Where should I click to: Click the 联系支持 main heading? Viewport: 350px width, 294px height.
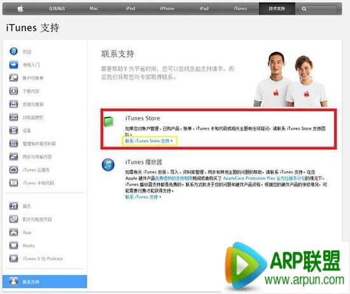tap(118, 54)
